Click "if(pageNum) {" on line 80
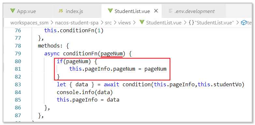255x125 pixels. pyautogui.click(x=77, y=61)
